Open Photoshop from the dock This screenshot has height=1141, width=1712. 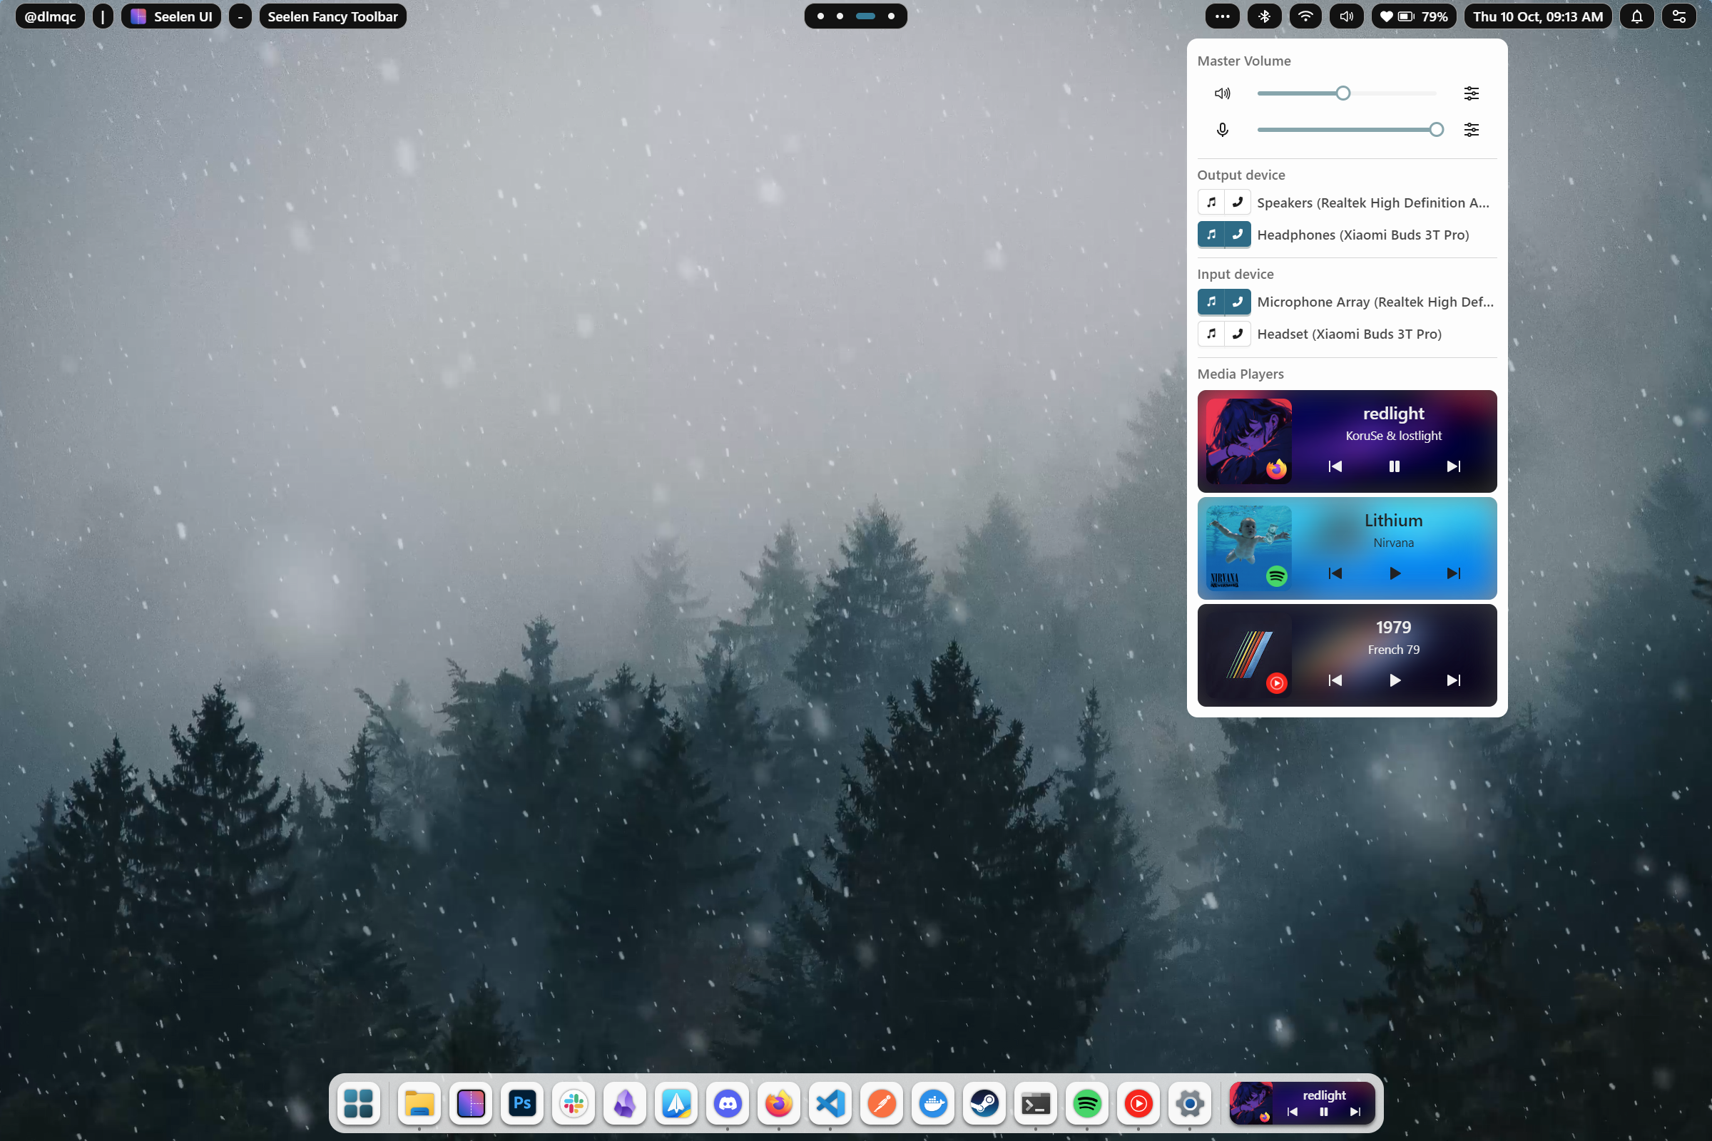tap(521, 1103)
